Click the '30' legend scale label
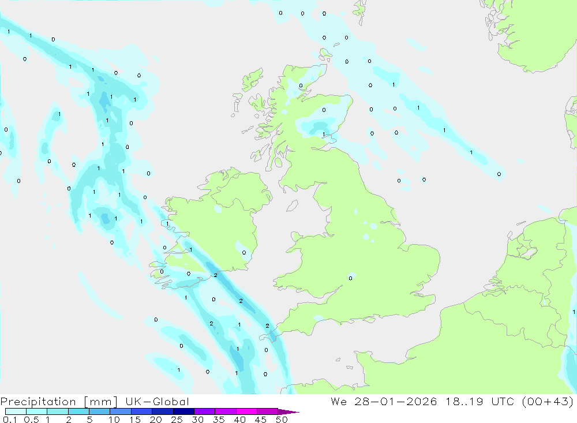Viewport: 577px width, 423px height. (197, 420)
